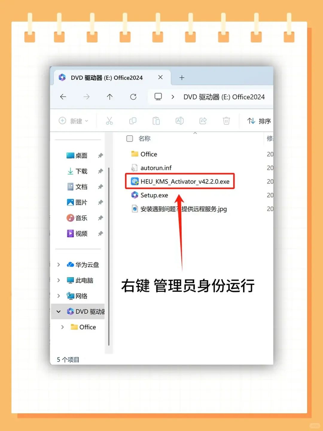
Task: Click the Paste icon in the toolbar
Action: [x=156, y=121]
